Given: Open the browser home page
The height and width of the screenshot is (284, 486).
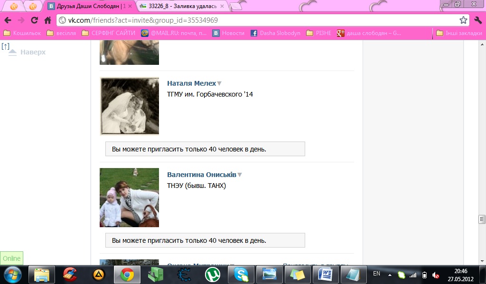Looking at the screenshot, I should (47, 20).
